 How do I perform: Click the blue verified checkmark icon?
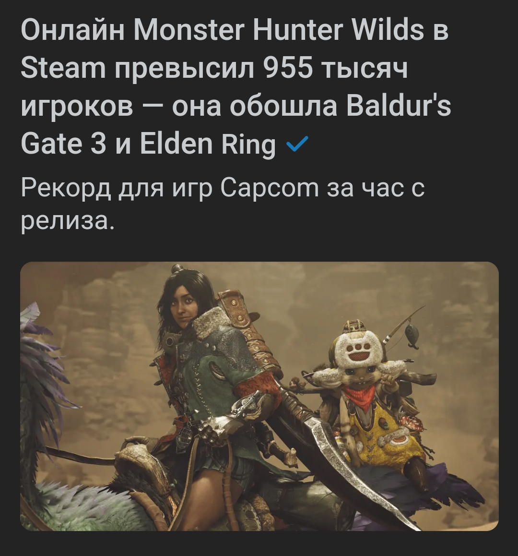tap(297, 144)
